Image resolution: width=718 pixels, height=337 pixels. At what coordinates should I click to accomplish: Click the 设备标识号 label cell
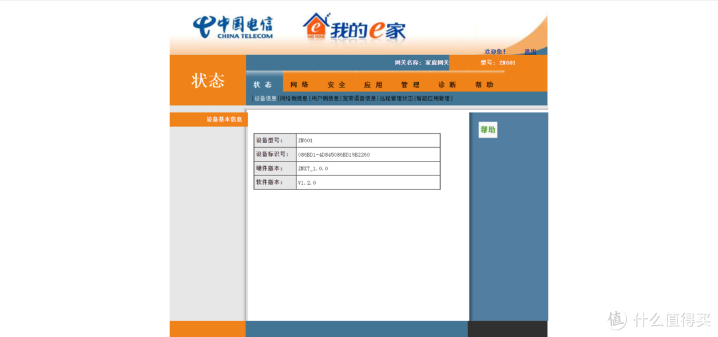coord(275,154)
